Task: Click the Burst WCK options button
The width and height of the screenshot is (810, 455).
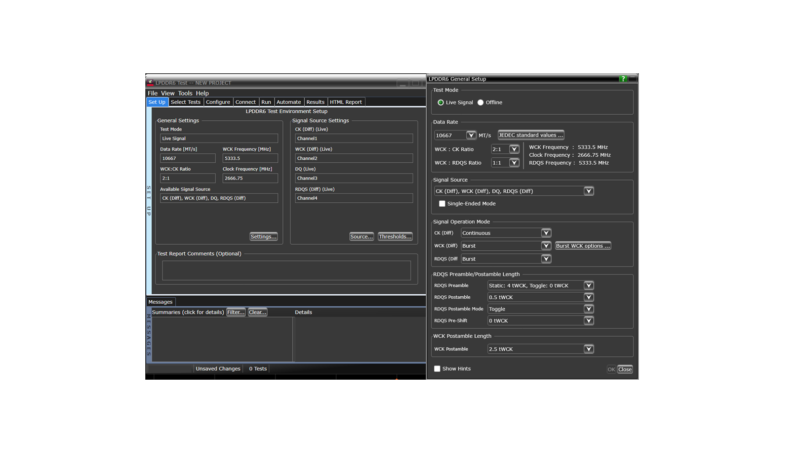Action: click(x=583, y=245)
